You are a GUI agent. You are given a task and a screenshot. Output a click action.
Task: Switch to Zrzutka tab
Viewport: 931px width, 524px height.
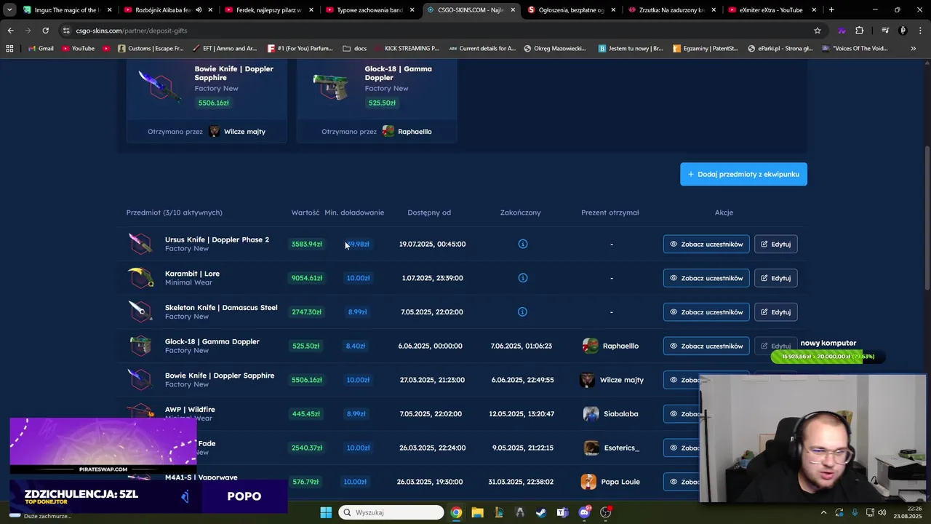(671, 10)
